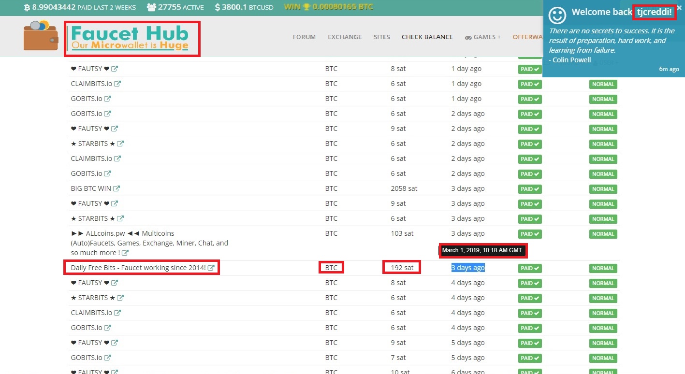
Task: Open external link icon for BIG BTC WIN
Action: point(117,188)
